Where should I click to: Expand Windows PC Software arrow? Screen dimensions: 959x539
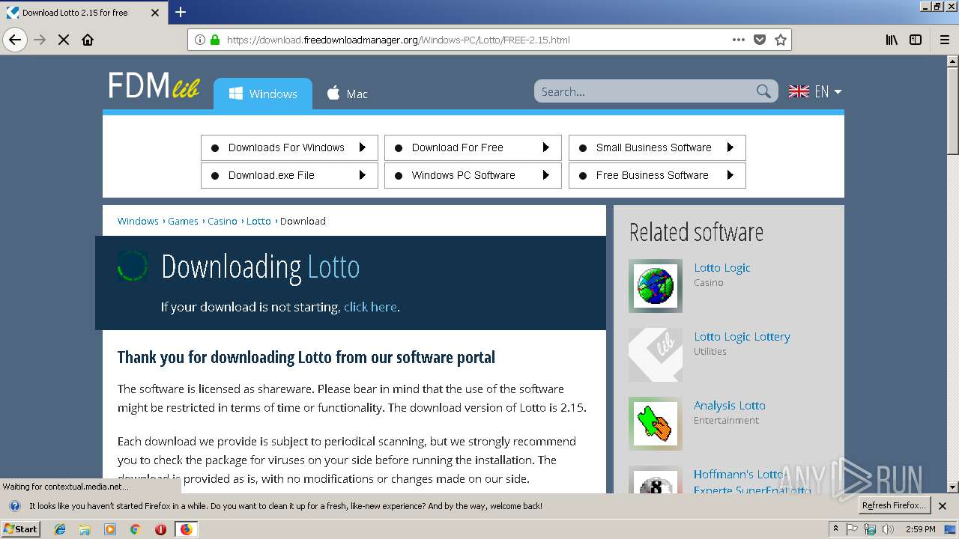coord(546,175)
